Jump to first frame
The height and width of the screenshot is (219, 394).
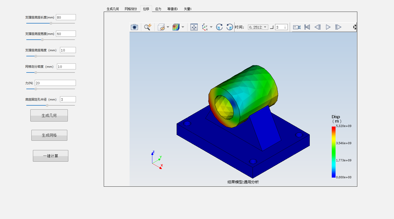[307, 27]
